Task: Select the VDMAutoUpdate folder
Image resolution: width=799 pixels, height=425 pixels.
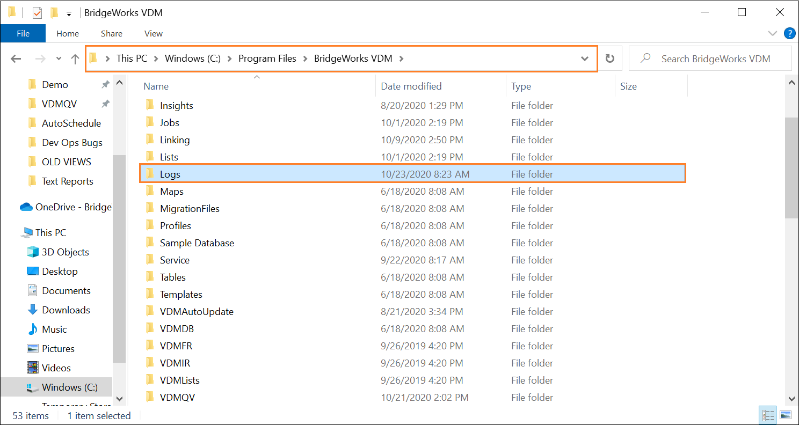Action: coord(197,312)
